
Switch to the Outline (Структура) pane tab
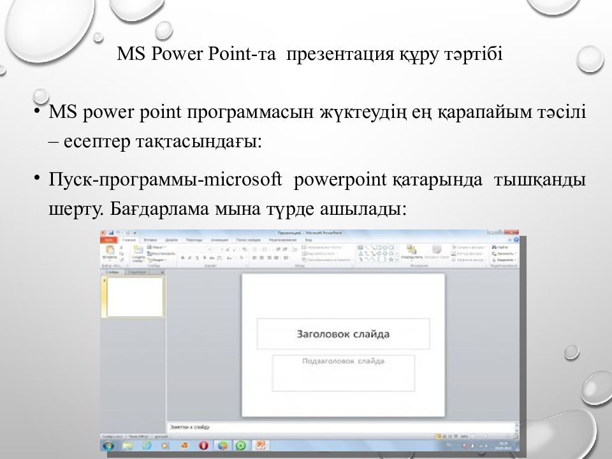[137, 272]
